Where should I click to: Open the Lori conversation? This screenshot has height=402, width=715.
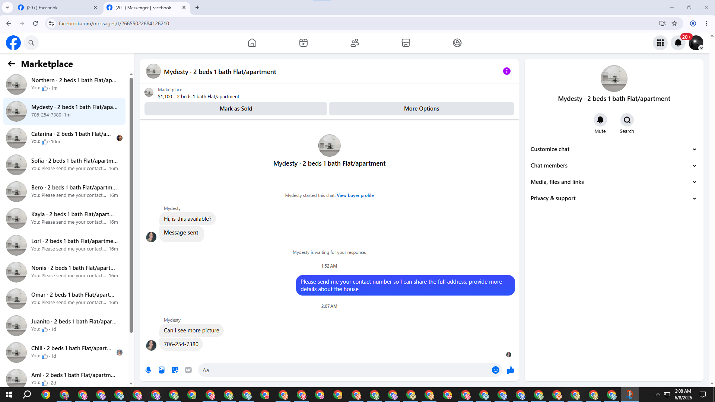pos(64,245)
